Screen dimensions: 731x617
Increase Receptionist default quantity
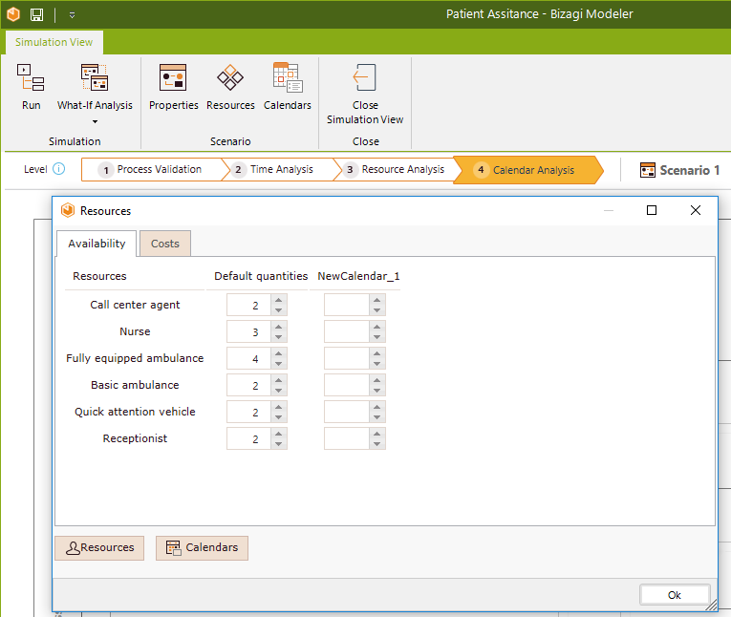coord(278,434)
